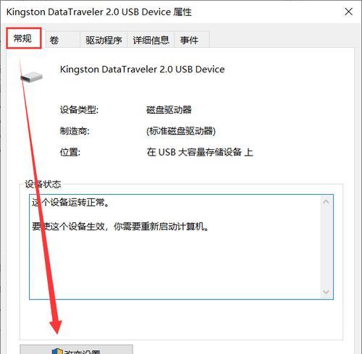
Task: Show the 事件 tab
Action: click(192, 39)
